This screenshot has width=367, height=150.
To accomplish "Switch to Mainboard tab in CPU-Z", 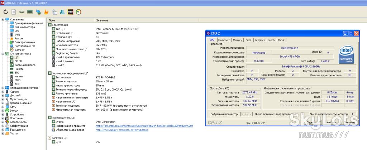I will pyautogui.click(x=224, y=40).
